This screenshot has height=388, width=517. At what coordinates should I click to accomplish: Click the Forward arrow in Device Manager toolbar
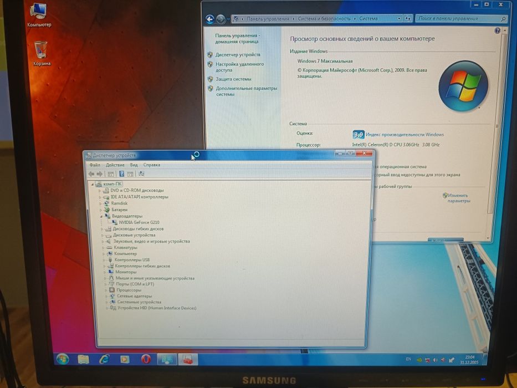[99, 174]
